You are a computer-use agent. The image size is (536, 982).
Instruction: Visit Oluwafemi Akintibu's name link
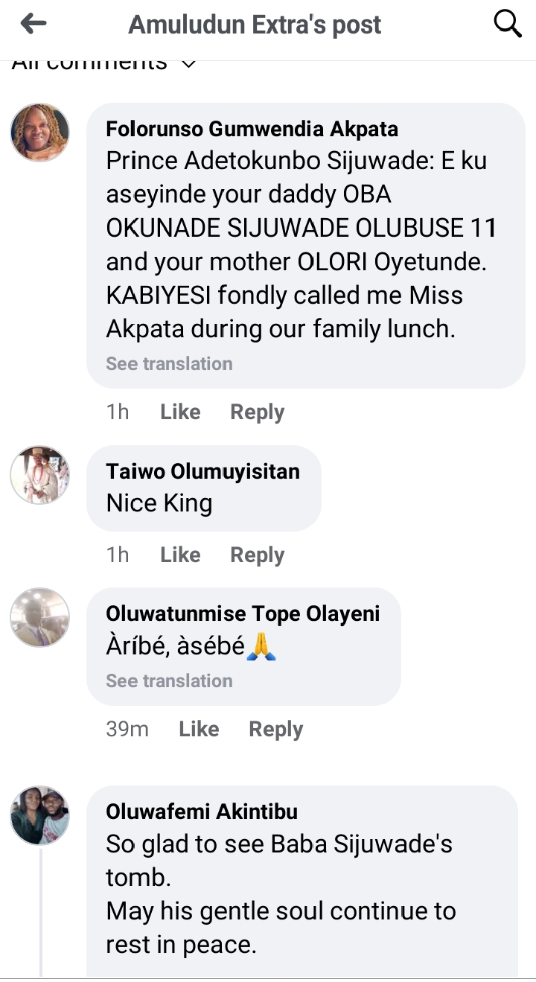pos(202,811)
